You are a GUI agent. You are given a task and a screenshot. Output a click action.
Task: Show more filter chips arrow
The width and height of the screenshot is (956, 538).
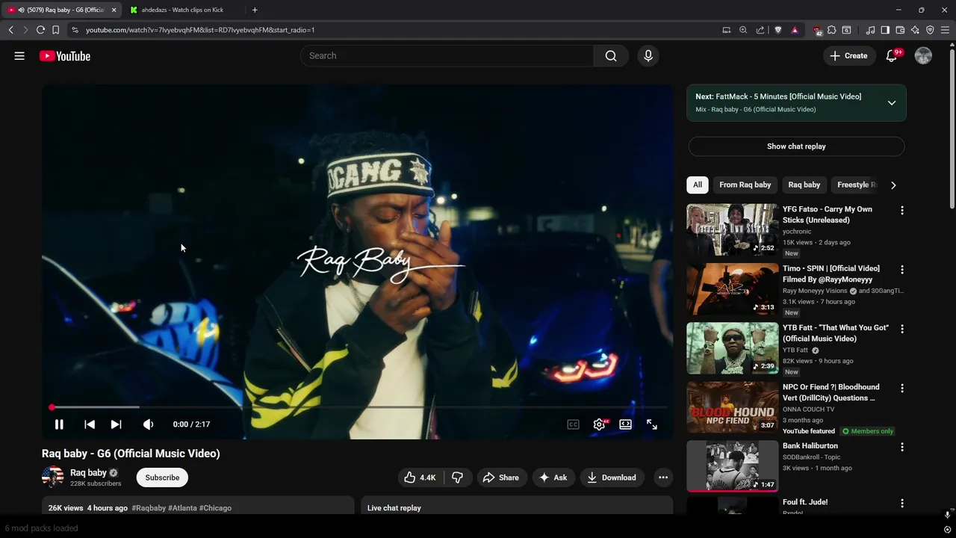point(893,185)
